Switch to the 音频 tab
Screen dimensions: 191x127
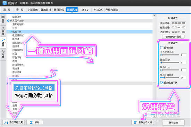pyautogui.click(x=20, y=10)
